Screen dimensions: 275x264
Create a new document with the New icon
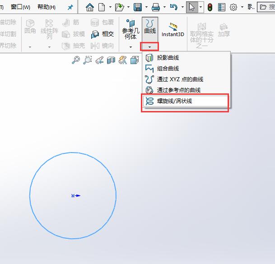102,7
